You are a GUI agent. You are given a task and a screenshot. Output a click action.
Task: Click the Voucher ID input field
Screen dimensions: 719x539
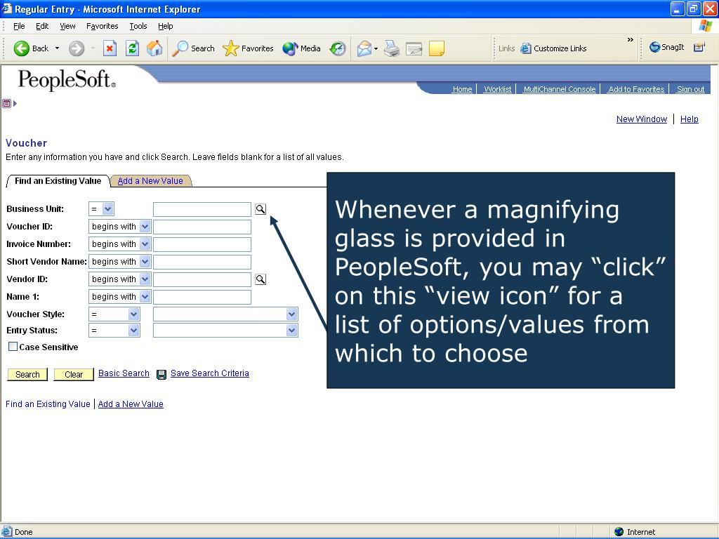[202, 227]
